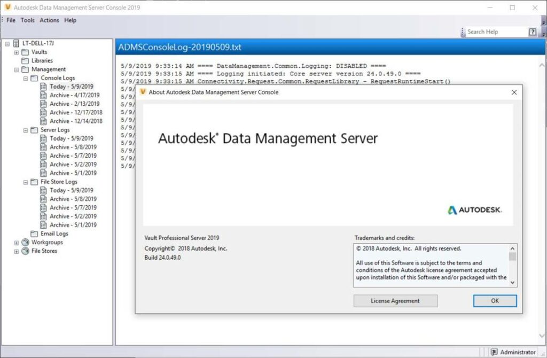Click the toolbar overflow chevron at top right

[543, 20]
